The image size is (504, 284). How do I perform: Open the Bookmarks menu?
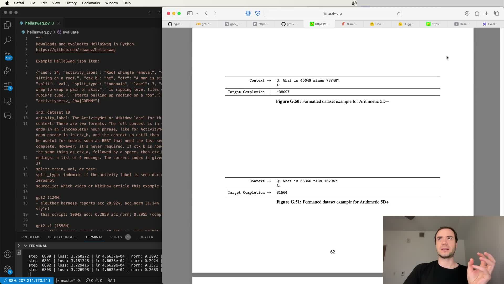(x=91, y=3)
